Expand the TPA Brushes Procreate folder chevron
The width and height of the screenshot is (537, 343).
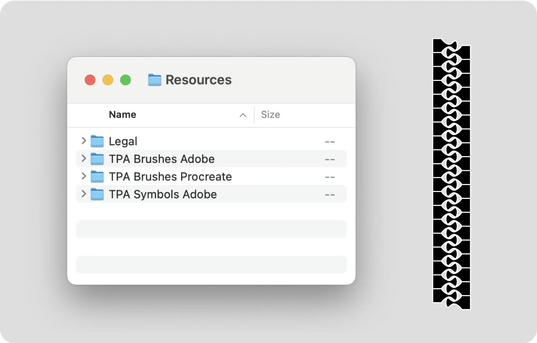point(84,176)
